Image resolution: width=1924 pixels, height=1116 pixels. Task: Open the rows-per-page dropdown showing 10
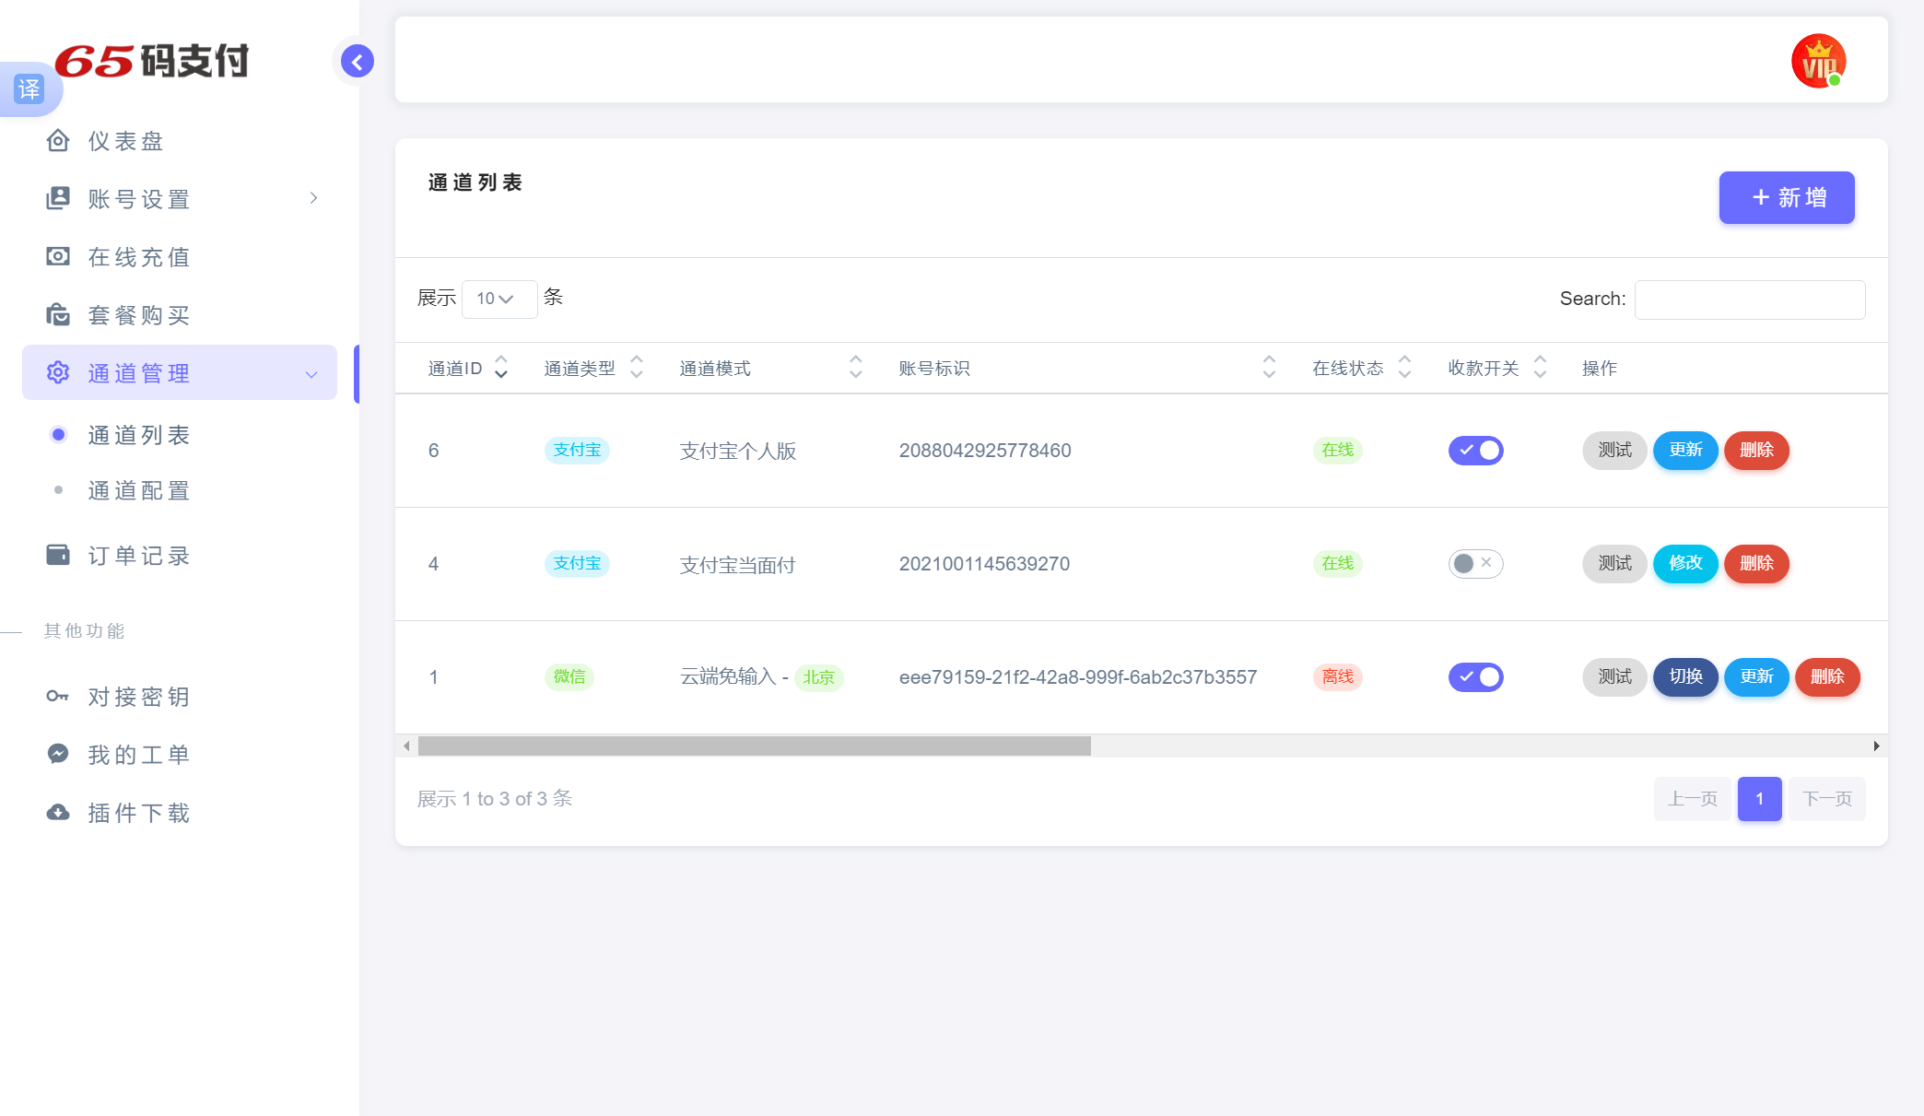(x=499, y=299)
